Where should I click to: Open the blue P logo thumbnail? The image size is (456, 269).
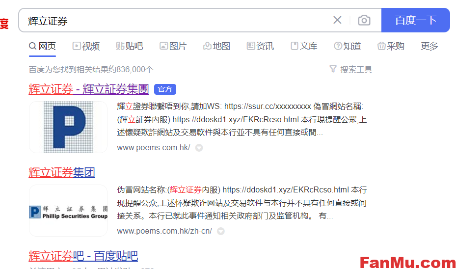(x=68, y=127)
